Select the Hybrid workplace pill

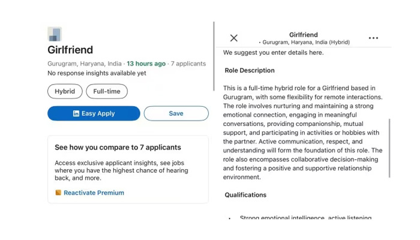65,91
